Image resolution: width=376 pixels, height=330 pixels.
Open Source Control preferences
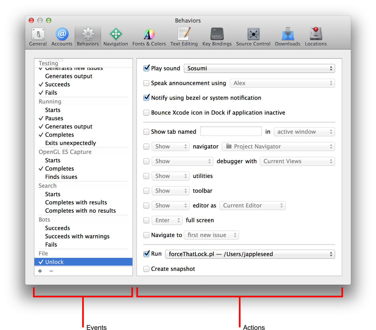tap(253, 37)
